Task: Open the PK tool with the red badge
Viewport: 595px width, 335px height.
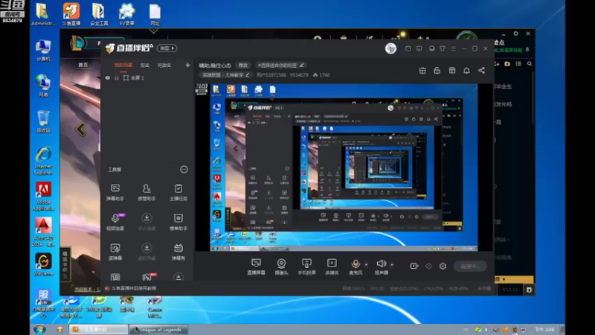Action: coord(148,277)
